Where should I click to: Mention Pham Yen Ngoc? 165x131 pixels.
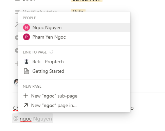point(74,37)
